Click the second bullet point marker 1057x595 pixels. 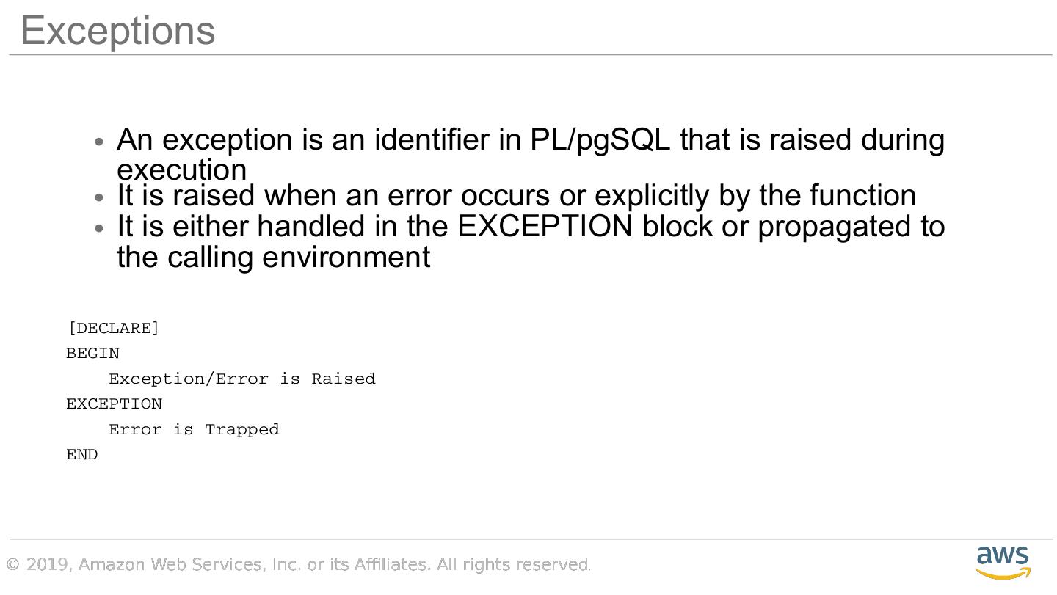point(101,197)
